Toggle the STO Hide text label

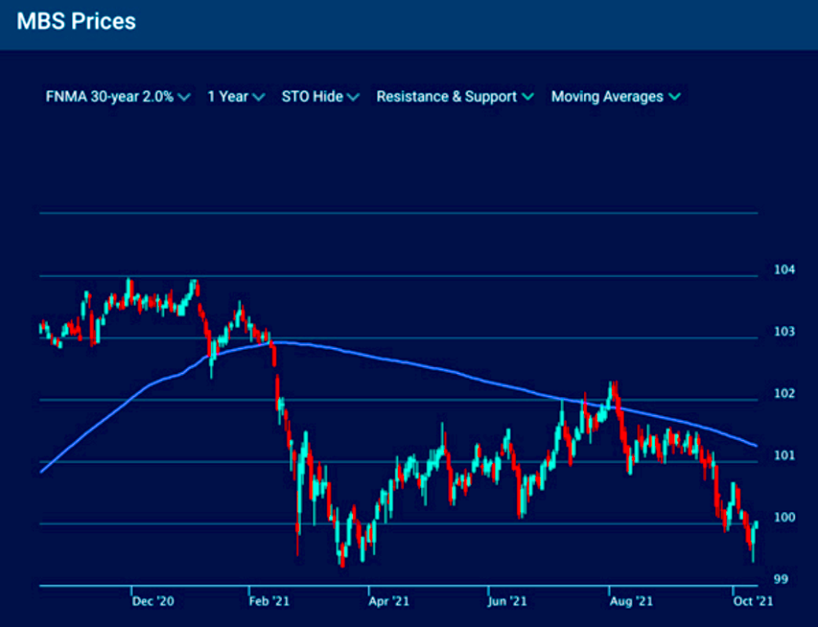312,97
